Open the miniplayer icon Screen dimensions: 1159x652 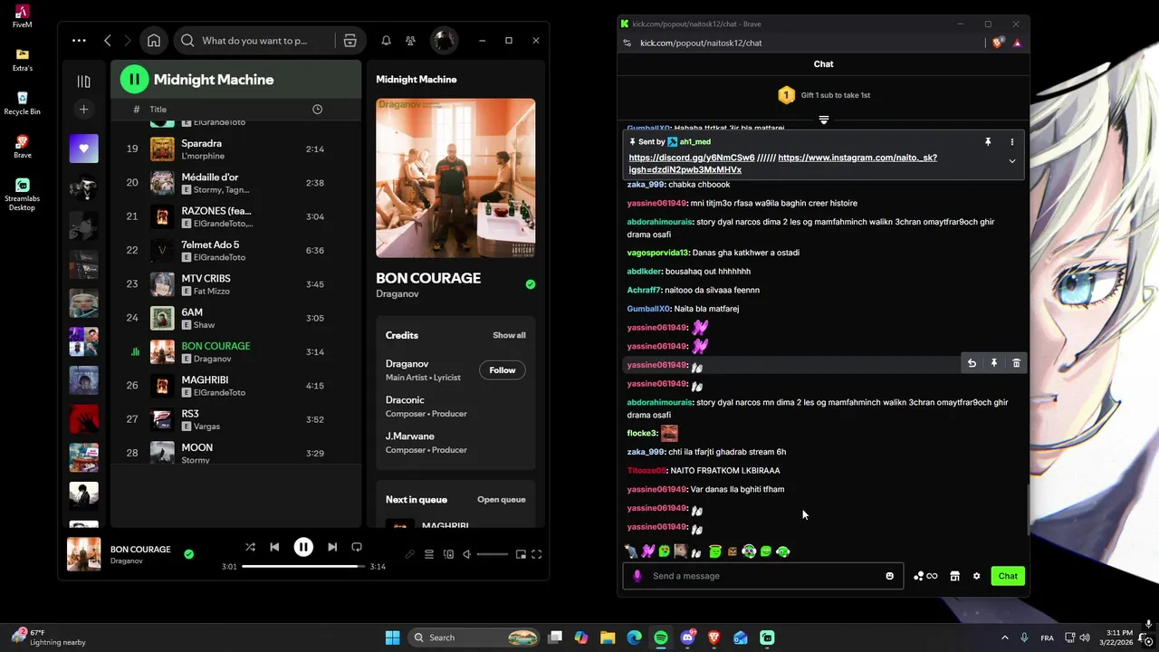(x=521, y=554)
